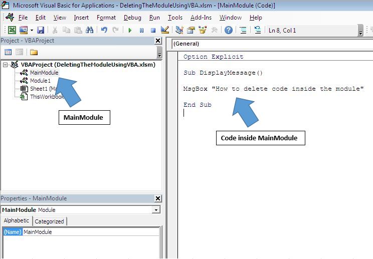The width and height of the screenshot is (373, 259).
Task: Click the Copy icon in toolbar
Action: (x=66, y=30)
